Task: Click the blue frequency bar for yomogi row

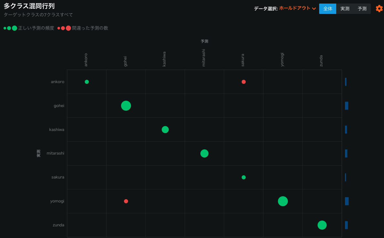Action: 347,201
